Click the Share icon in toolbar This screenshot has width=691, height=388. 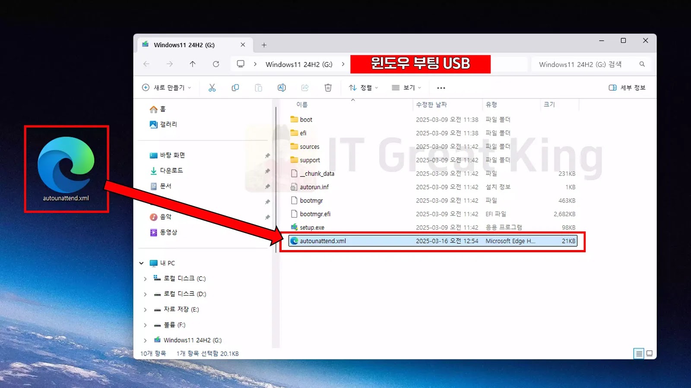[305, 88]
